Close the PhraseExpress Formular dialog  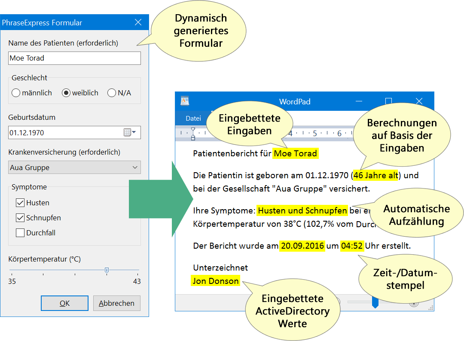pos(138,22)
